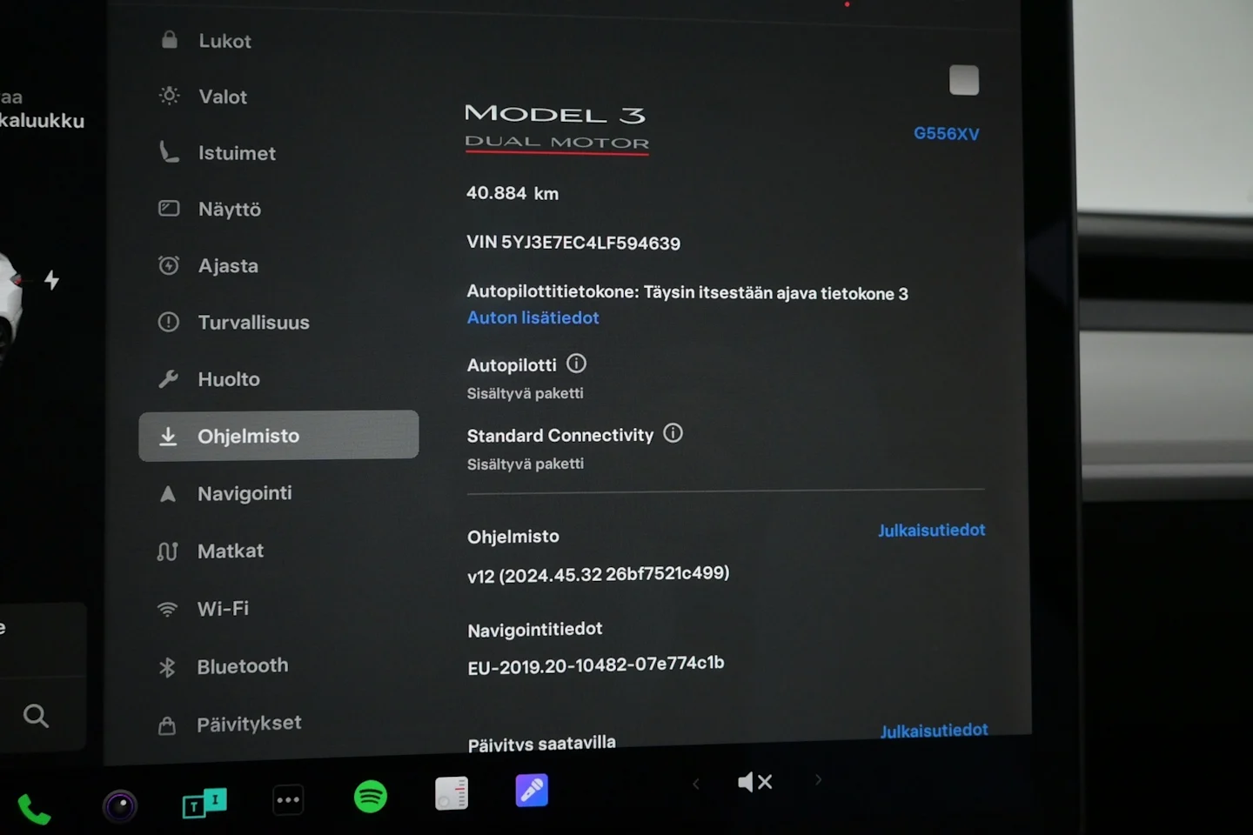Viewport: 1253px width, 835px height.
Task: Tap software version v12 (2024.45.32 26bf7521c499)
Action: tap(599, 574)
